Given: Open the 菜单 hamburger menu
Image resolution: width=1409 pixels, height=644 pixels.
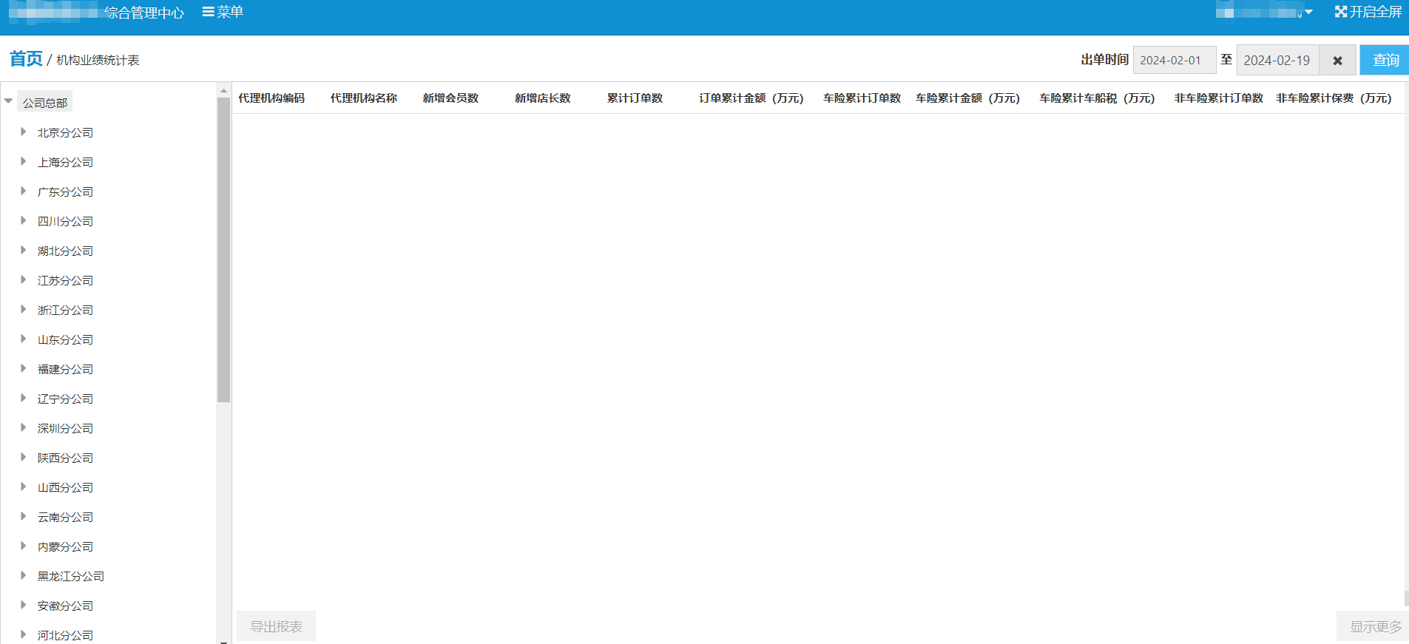Looking at the screenshot, I should coord(223,12).
